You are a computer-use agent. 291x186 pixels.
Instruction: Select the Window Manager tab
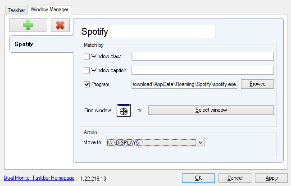[x=50, y=9]
